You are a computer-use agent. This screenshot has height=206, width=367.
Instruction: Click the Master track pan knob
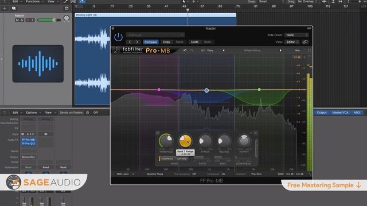[x=67, y=18]
